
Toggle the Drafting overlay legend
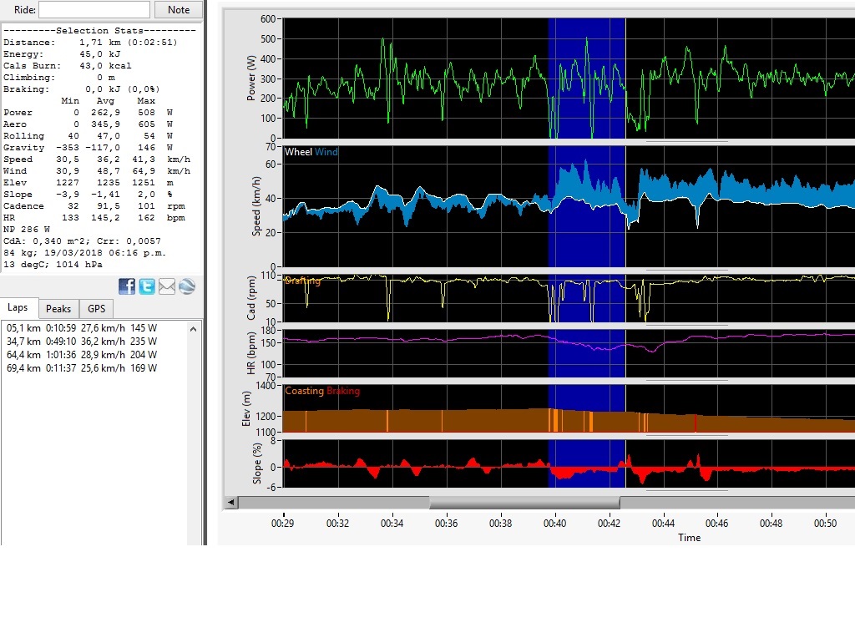(x=302, y=281)
